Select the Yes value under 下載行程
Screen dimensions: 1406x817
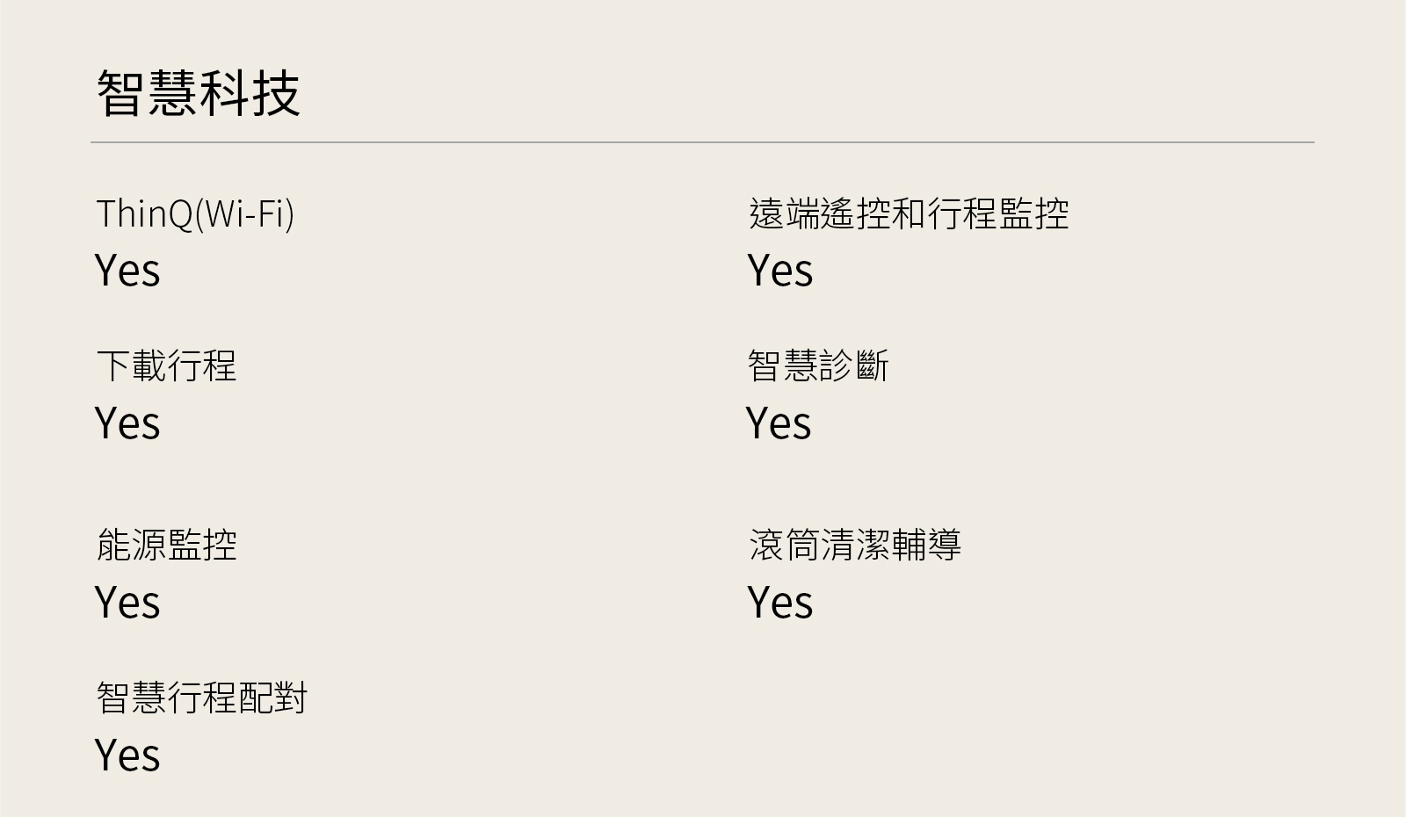[127, 423]
